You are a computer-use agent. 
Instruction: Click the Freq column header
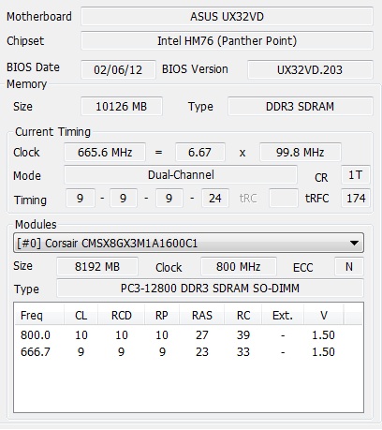click(39, 316)
